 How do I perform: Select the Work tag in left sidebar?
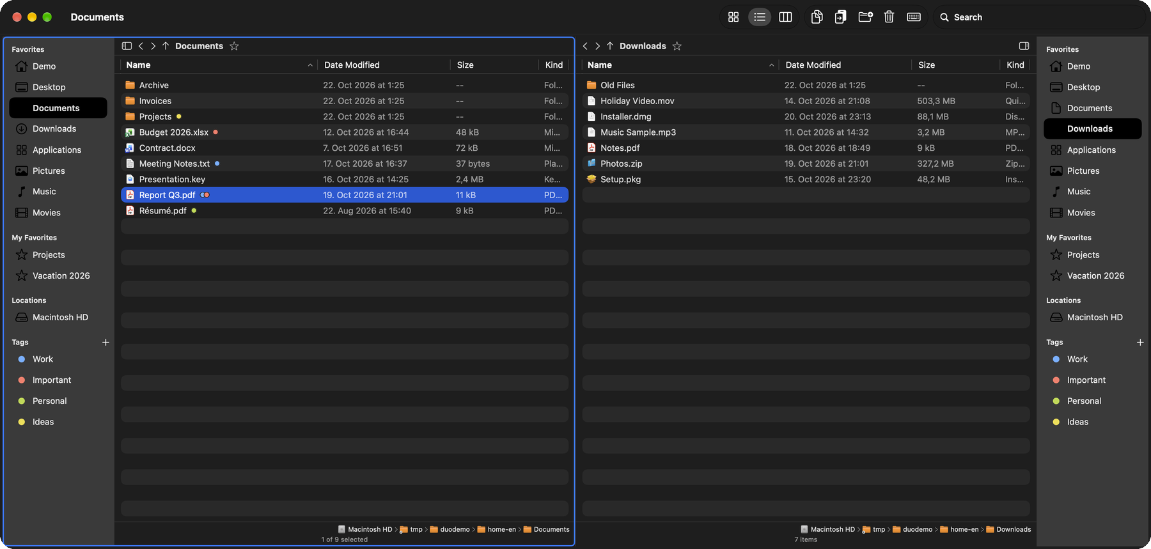(x=58, y=359)
